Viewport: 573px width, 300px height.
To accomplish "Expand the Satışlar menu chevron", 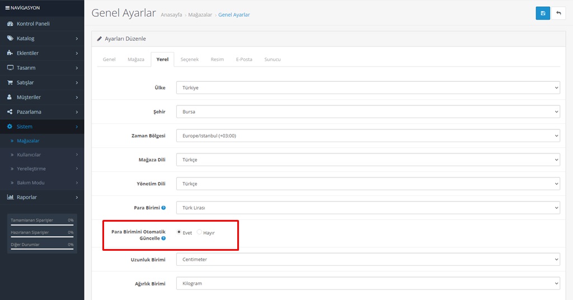I will tap(77, 83).
